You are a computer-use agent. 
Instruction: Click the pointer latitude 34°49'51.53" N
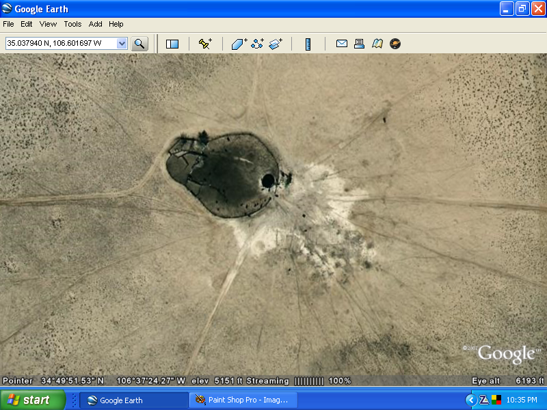pos(72,381)
